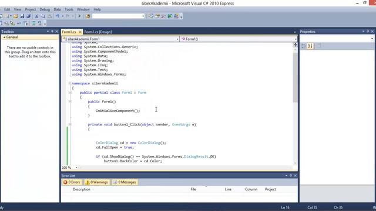Image resolution: width=376 pixels, height=211 pixels.
Task: Uncomment the selected lines icon
Action: [x=40, y=23]
